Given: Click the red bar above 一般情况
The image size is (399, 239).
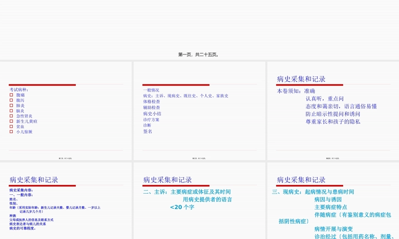Looking at the screenshot, I should [176, 85].
